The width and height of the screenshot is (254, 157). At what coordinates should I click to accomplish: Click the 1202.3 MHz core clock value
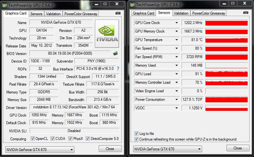click(193, 23)
